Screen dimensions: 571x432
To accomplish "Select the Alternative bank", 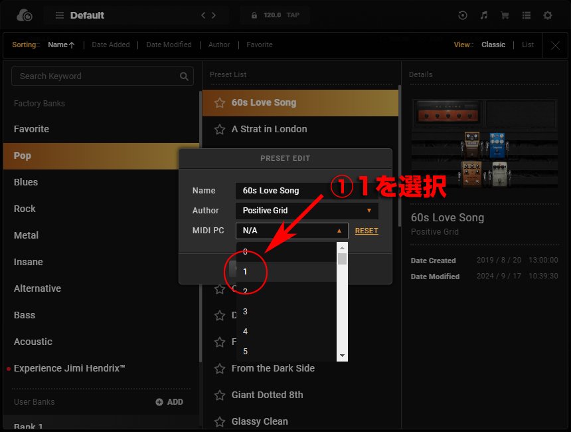I will click(x=101, y=288).
